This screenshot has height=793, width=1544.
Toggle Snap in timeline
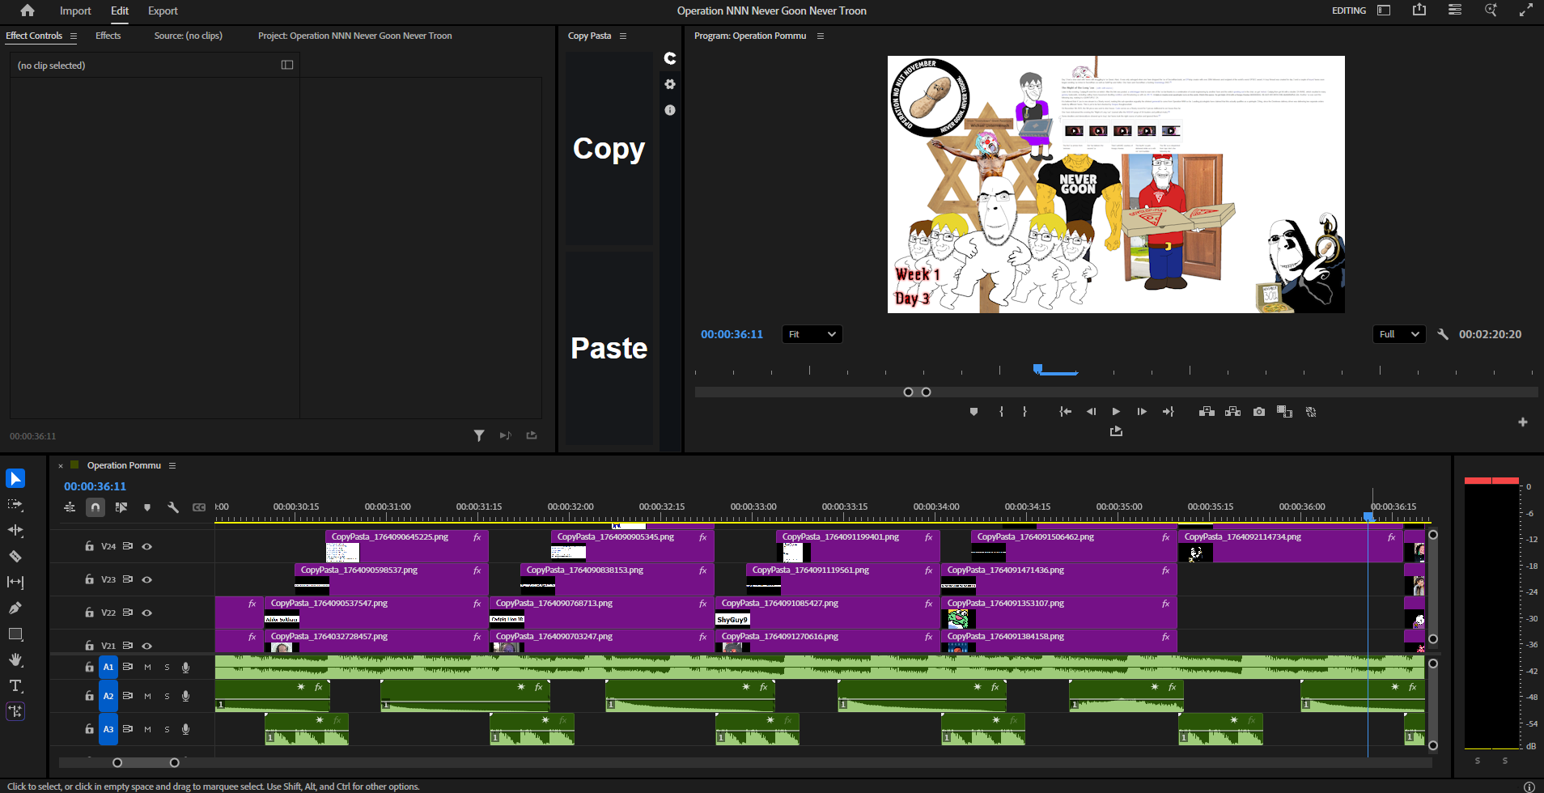pyautogui.click(x=95, y=507)
